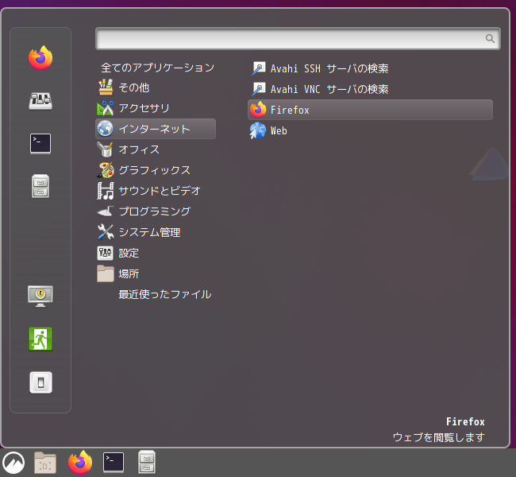Click the インターネット globe icon

106,129
